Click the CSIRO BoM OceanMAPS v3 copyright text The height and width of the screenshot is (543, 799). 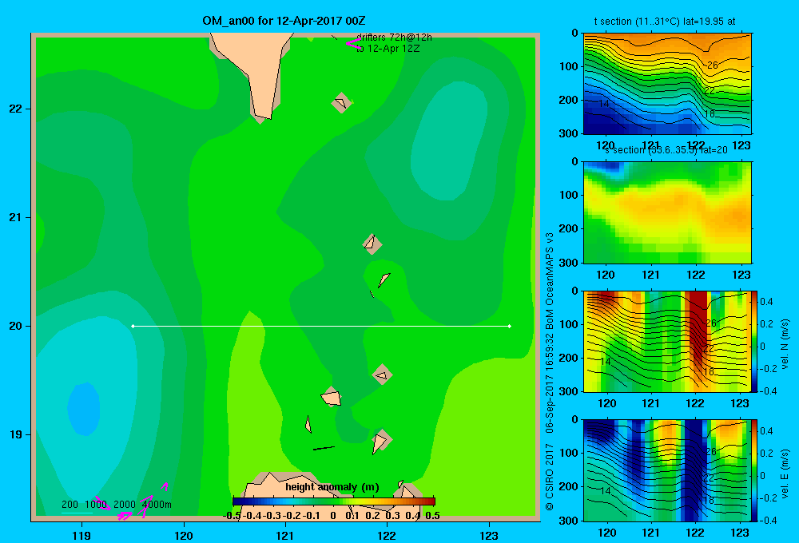[x=550, y=372]
